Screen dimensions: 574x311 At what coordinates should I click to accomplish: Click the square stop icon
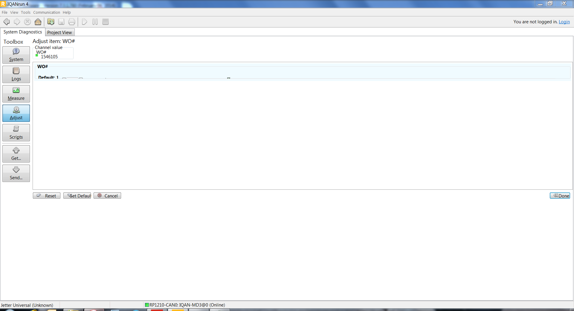pyautogui.click(x=106, y=22)
